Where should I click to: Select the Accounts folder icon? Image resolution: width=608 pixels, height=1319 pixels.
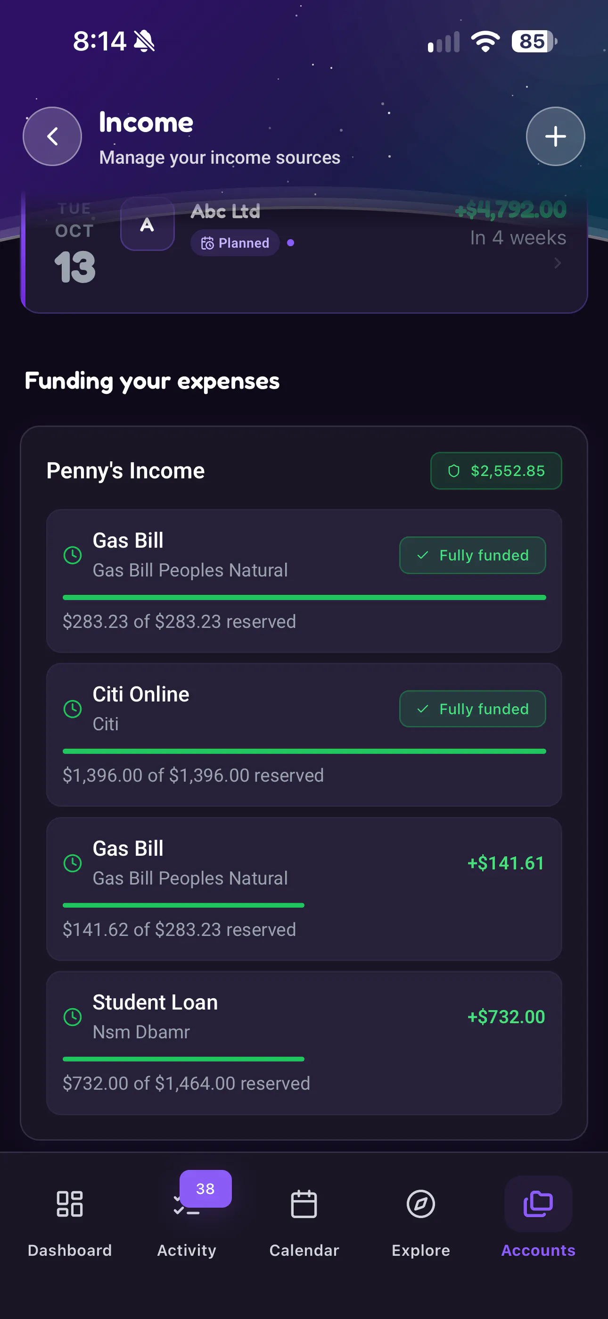pyautogui.click(x=538, y=1204)
